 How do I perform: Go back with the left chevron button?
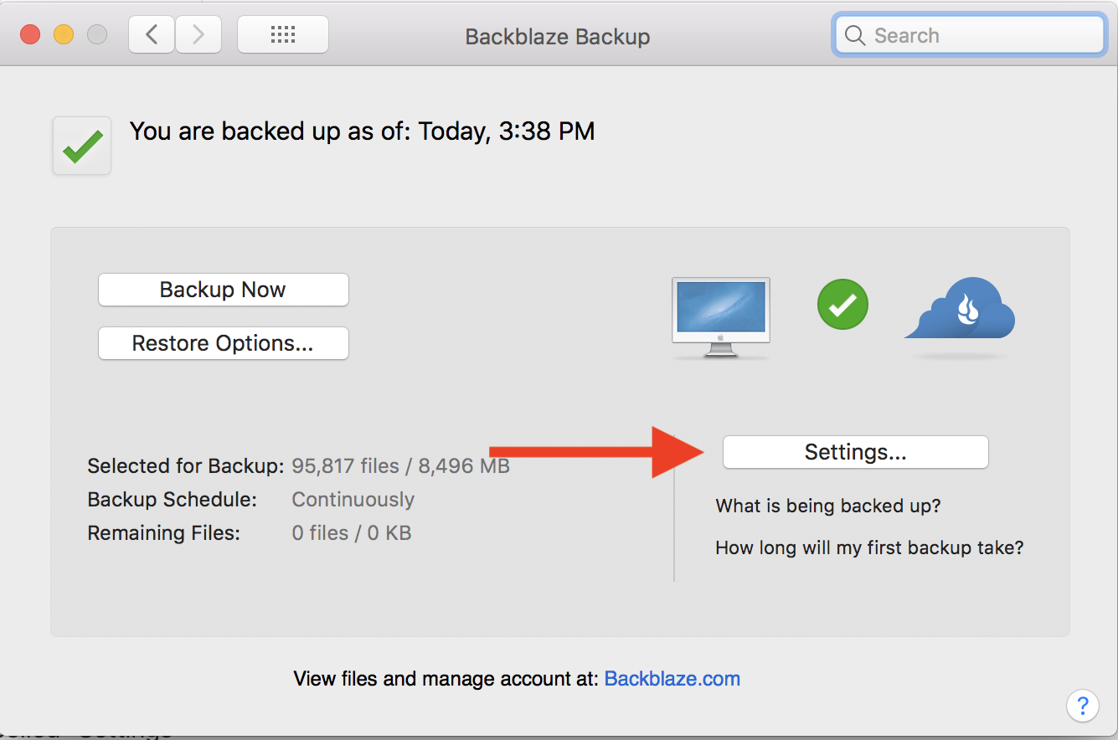tap(152, 34)
